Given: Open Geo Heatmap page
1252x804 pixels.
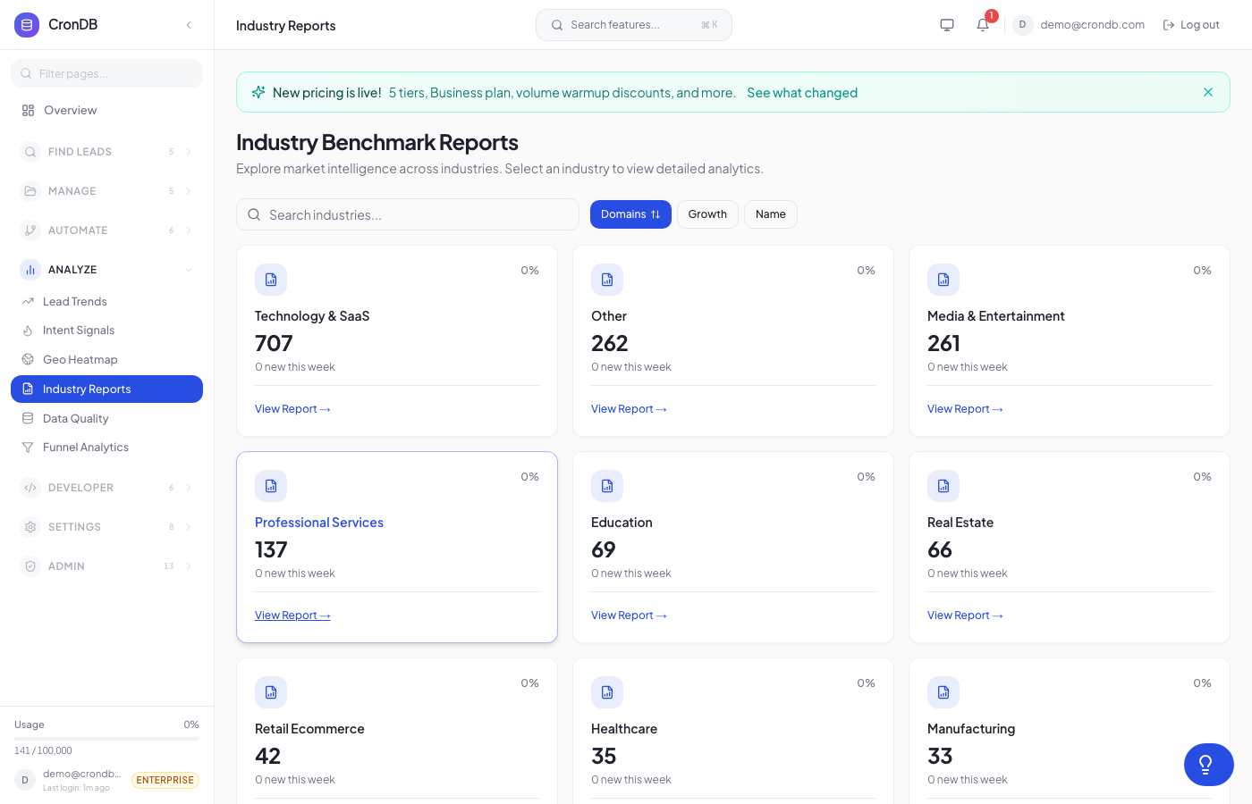Looking at the screenshot, I should click(106, 360).
